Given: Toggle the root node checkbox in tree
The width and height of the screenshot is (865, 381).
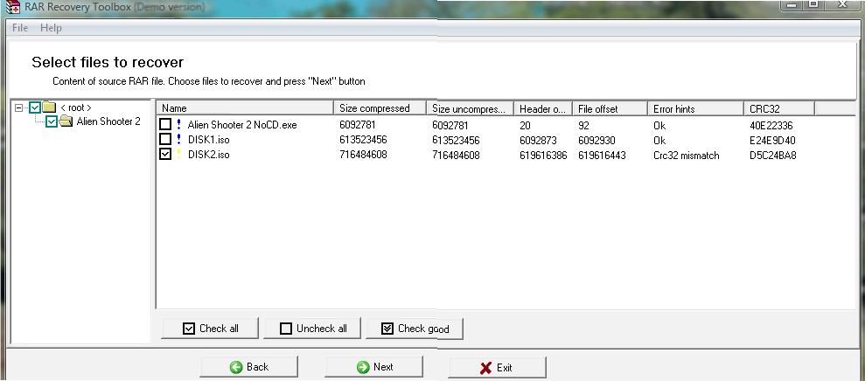Looking at the screenshot, I should tap(34, 107).
